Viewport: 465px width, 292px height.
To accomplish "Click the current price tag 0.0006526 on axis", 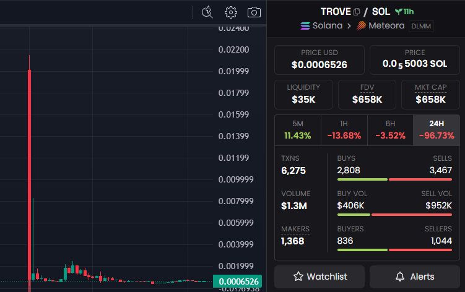I will click(237, 281).
